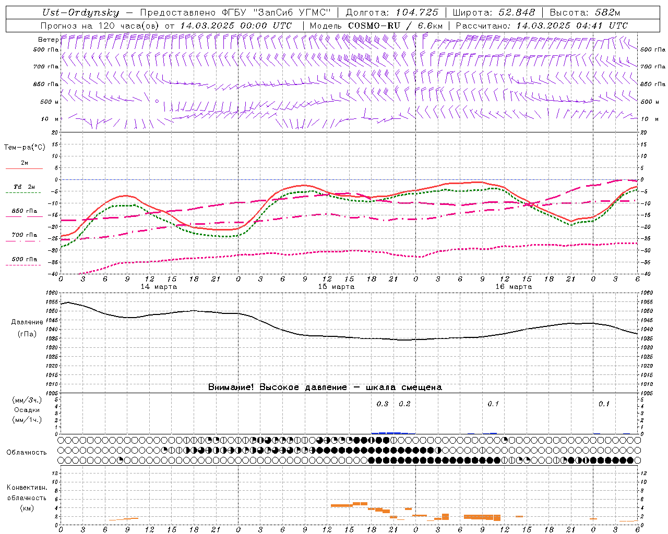Select the "Облачность" cloud cover label
Viewport: 668px width, 534px height.
(27, 453)
